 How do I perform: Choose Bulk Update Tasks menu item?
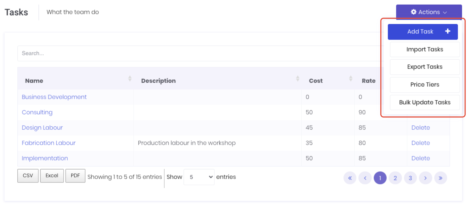coord(425,102)
